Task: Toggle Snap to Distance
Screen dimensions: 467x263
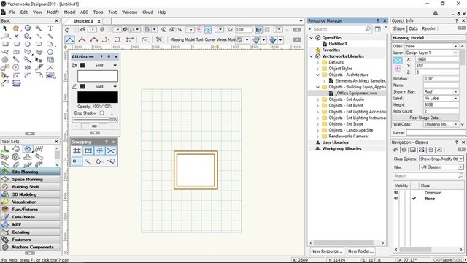Action: (88, 161)
